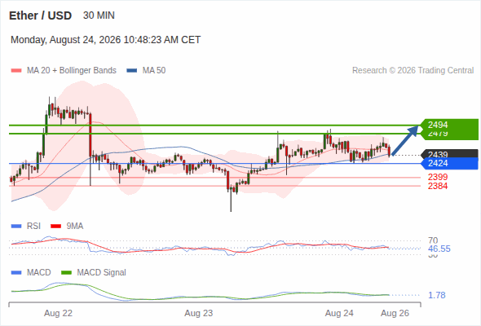Viewport: 481px width, 326px height.
Task: Click the RSI value 46.55 readout
Action: [x=439, y=249]
